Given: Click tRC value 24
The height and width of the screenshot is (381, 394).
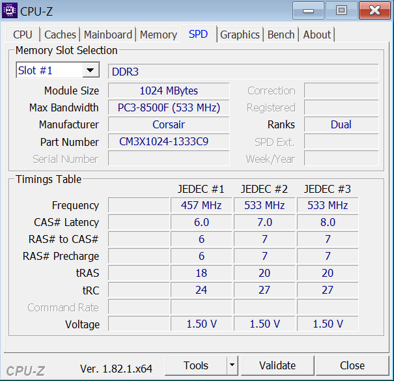Looking at the screenshot, I should pos(201,290).
